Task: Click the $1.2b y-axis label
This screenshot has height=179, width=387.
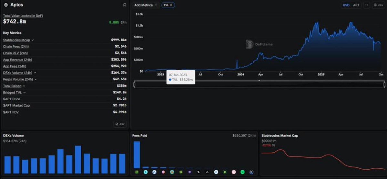Action: [139, 26]
